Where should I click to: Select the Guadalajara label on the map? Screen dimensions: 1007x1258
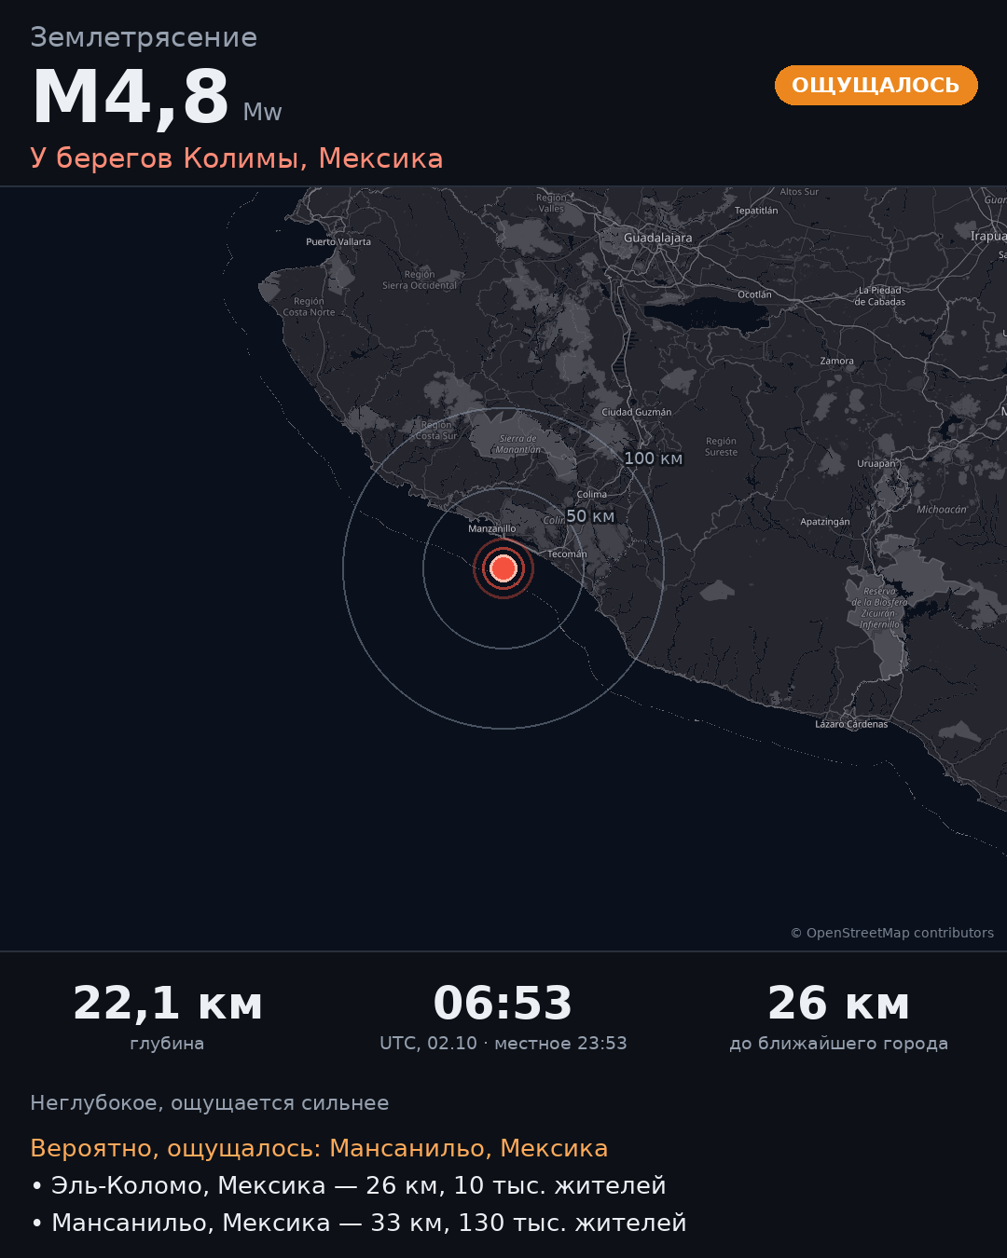658,238
